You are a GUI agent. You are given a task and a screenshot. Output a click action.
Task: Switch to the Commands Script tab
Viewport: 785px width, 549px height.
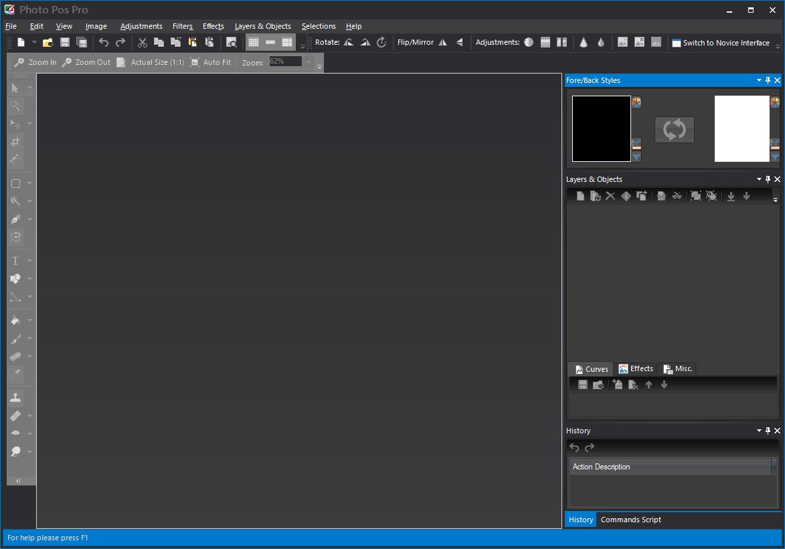630,520
